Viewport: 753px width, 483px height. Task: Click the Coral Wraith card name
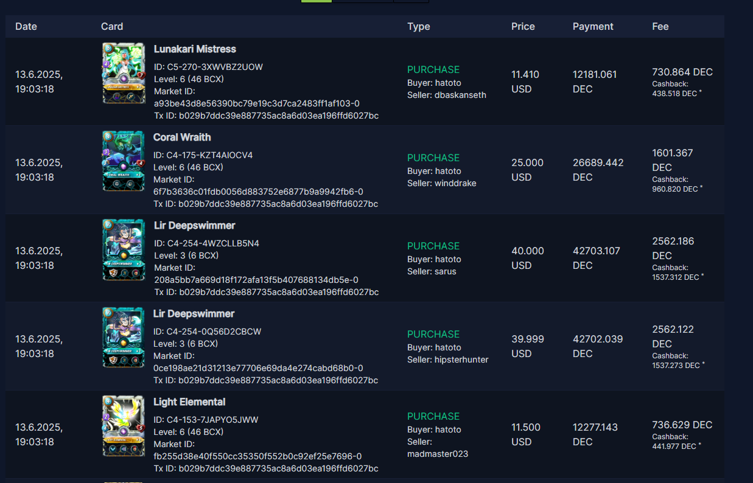pos(182,137)
